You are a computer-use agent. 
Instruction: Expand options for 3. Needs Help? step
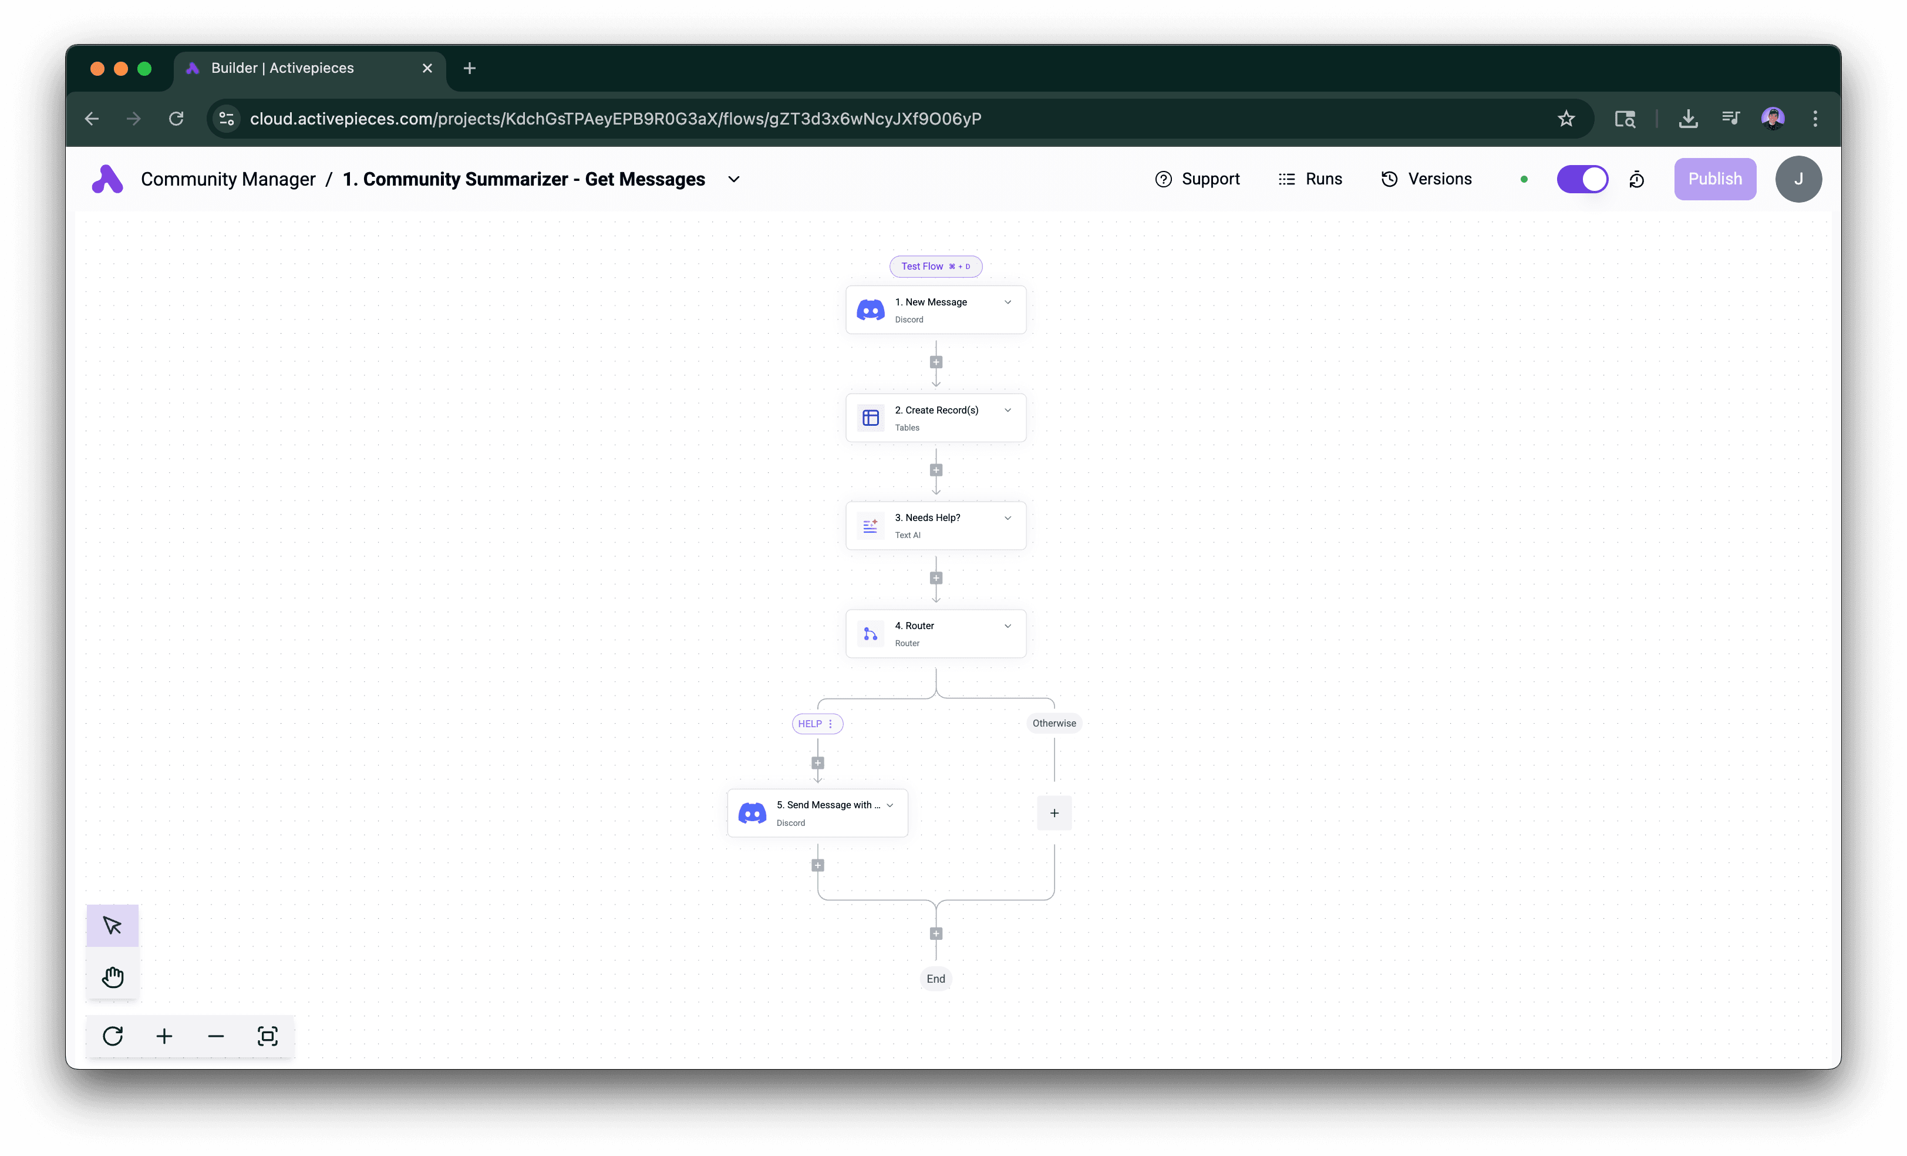1008,518
